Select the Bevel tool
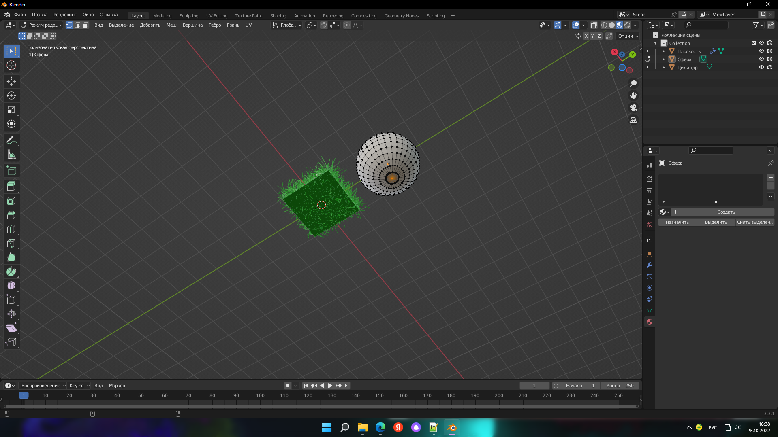Screen dimensions: 778x437 11,215
